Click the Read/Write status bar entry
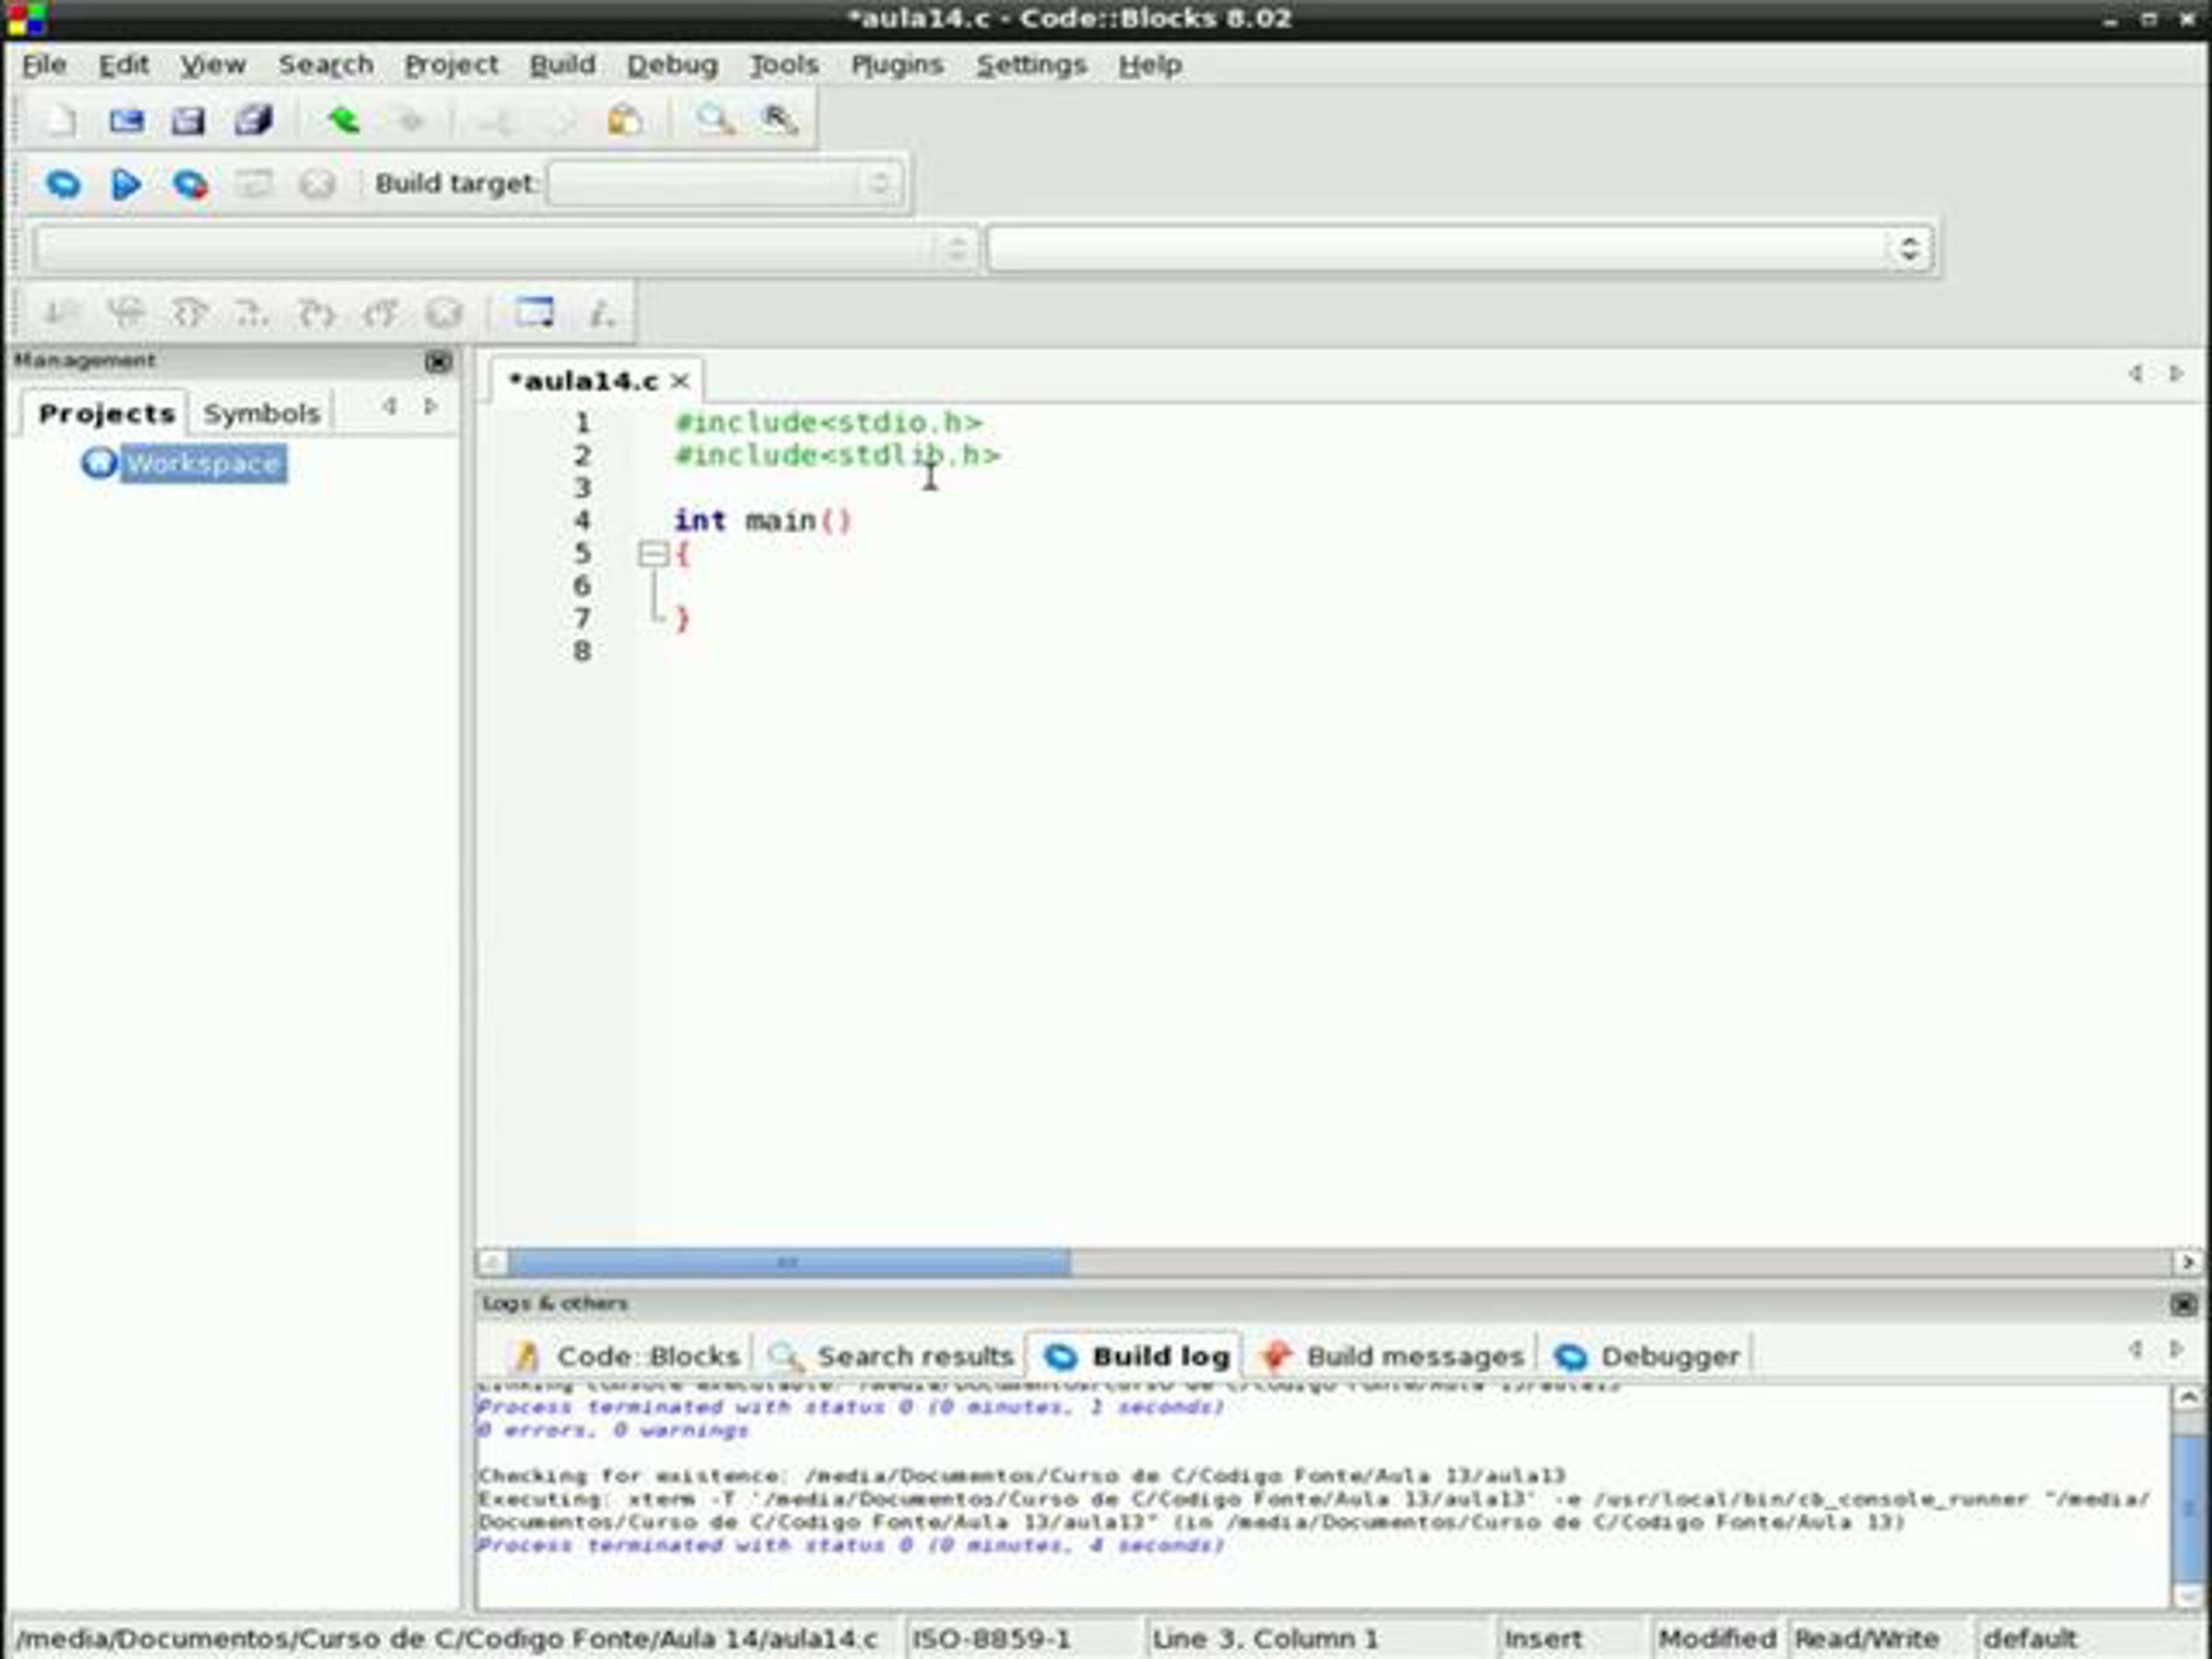Screen dimensions: 2212x1659 (1866, 1639)
